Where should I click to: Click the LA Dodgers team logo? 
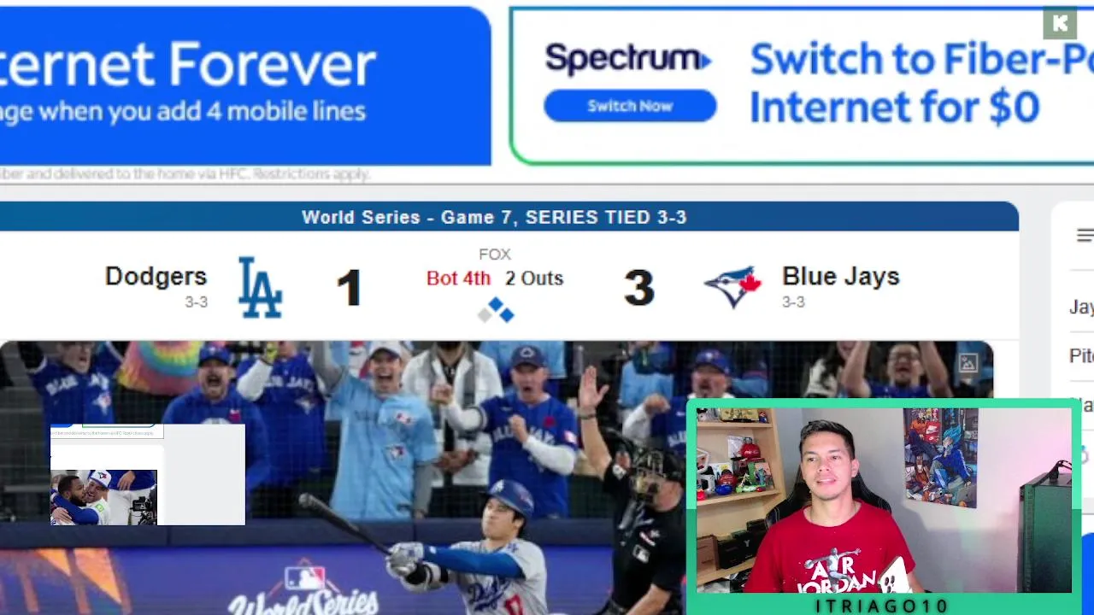(260, 288)
